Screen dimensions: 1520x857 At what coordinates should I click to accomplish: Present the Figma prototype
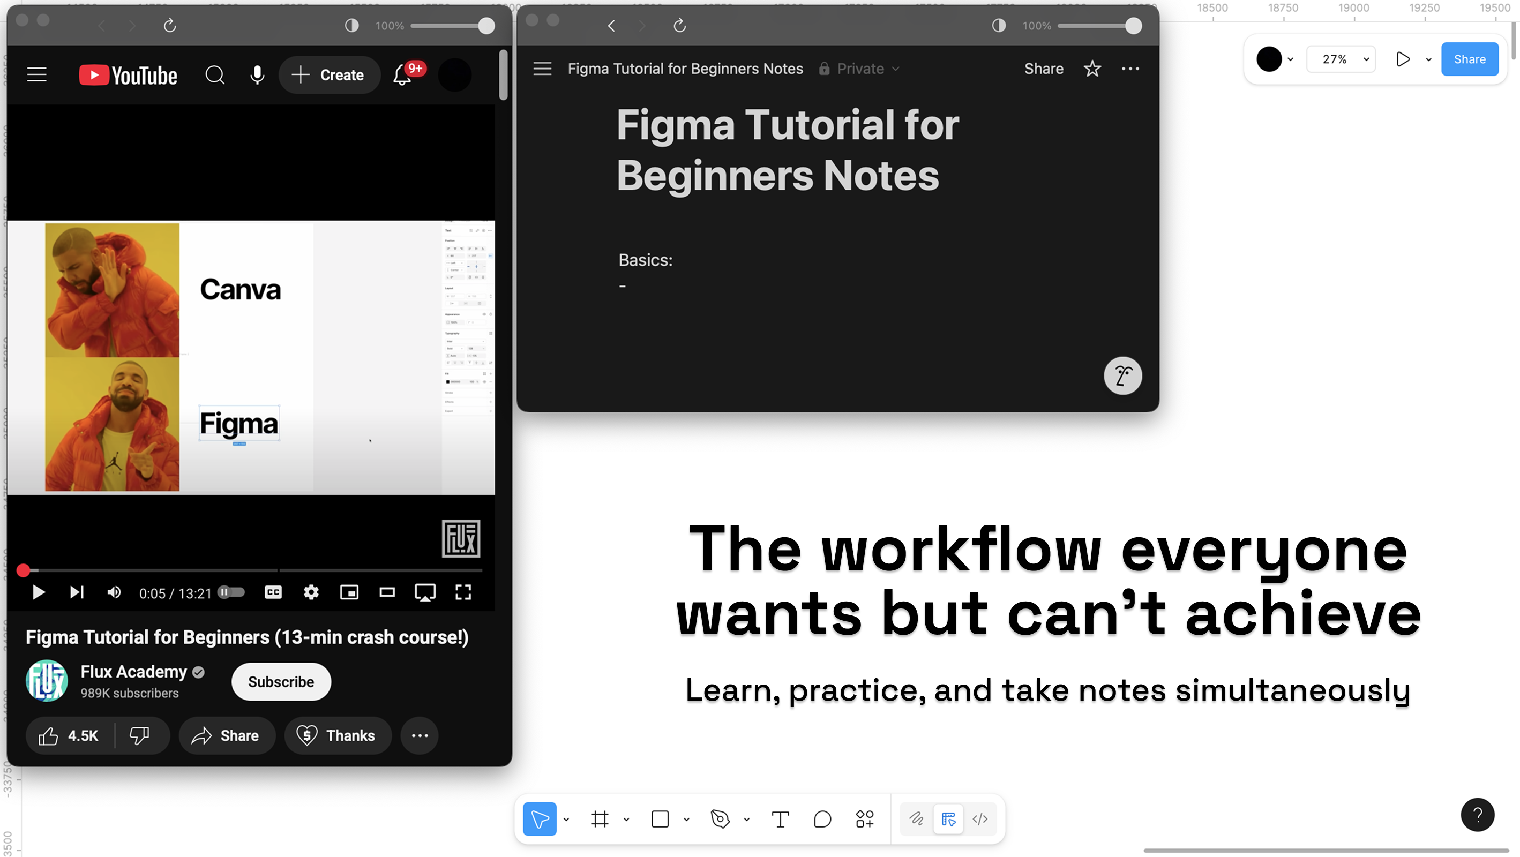click(x=1403, y=59)
